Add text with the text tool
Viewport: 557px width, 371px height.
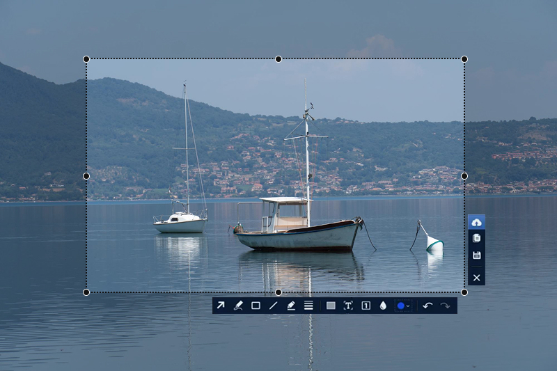tap(348, 306)
